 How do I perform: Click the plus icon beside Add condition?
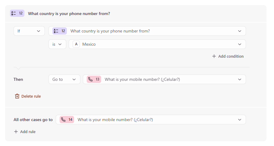(214, 56)
